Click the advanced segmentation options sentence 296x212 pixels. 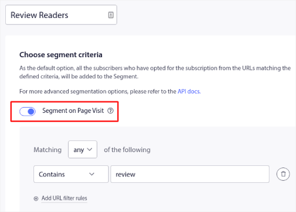pyautogui.click(x=110, y=92)
